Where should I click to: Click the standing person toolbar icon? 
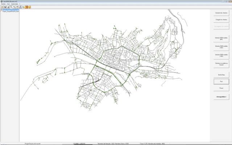[20, 7]
